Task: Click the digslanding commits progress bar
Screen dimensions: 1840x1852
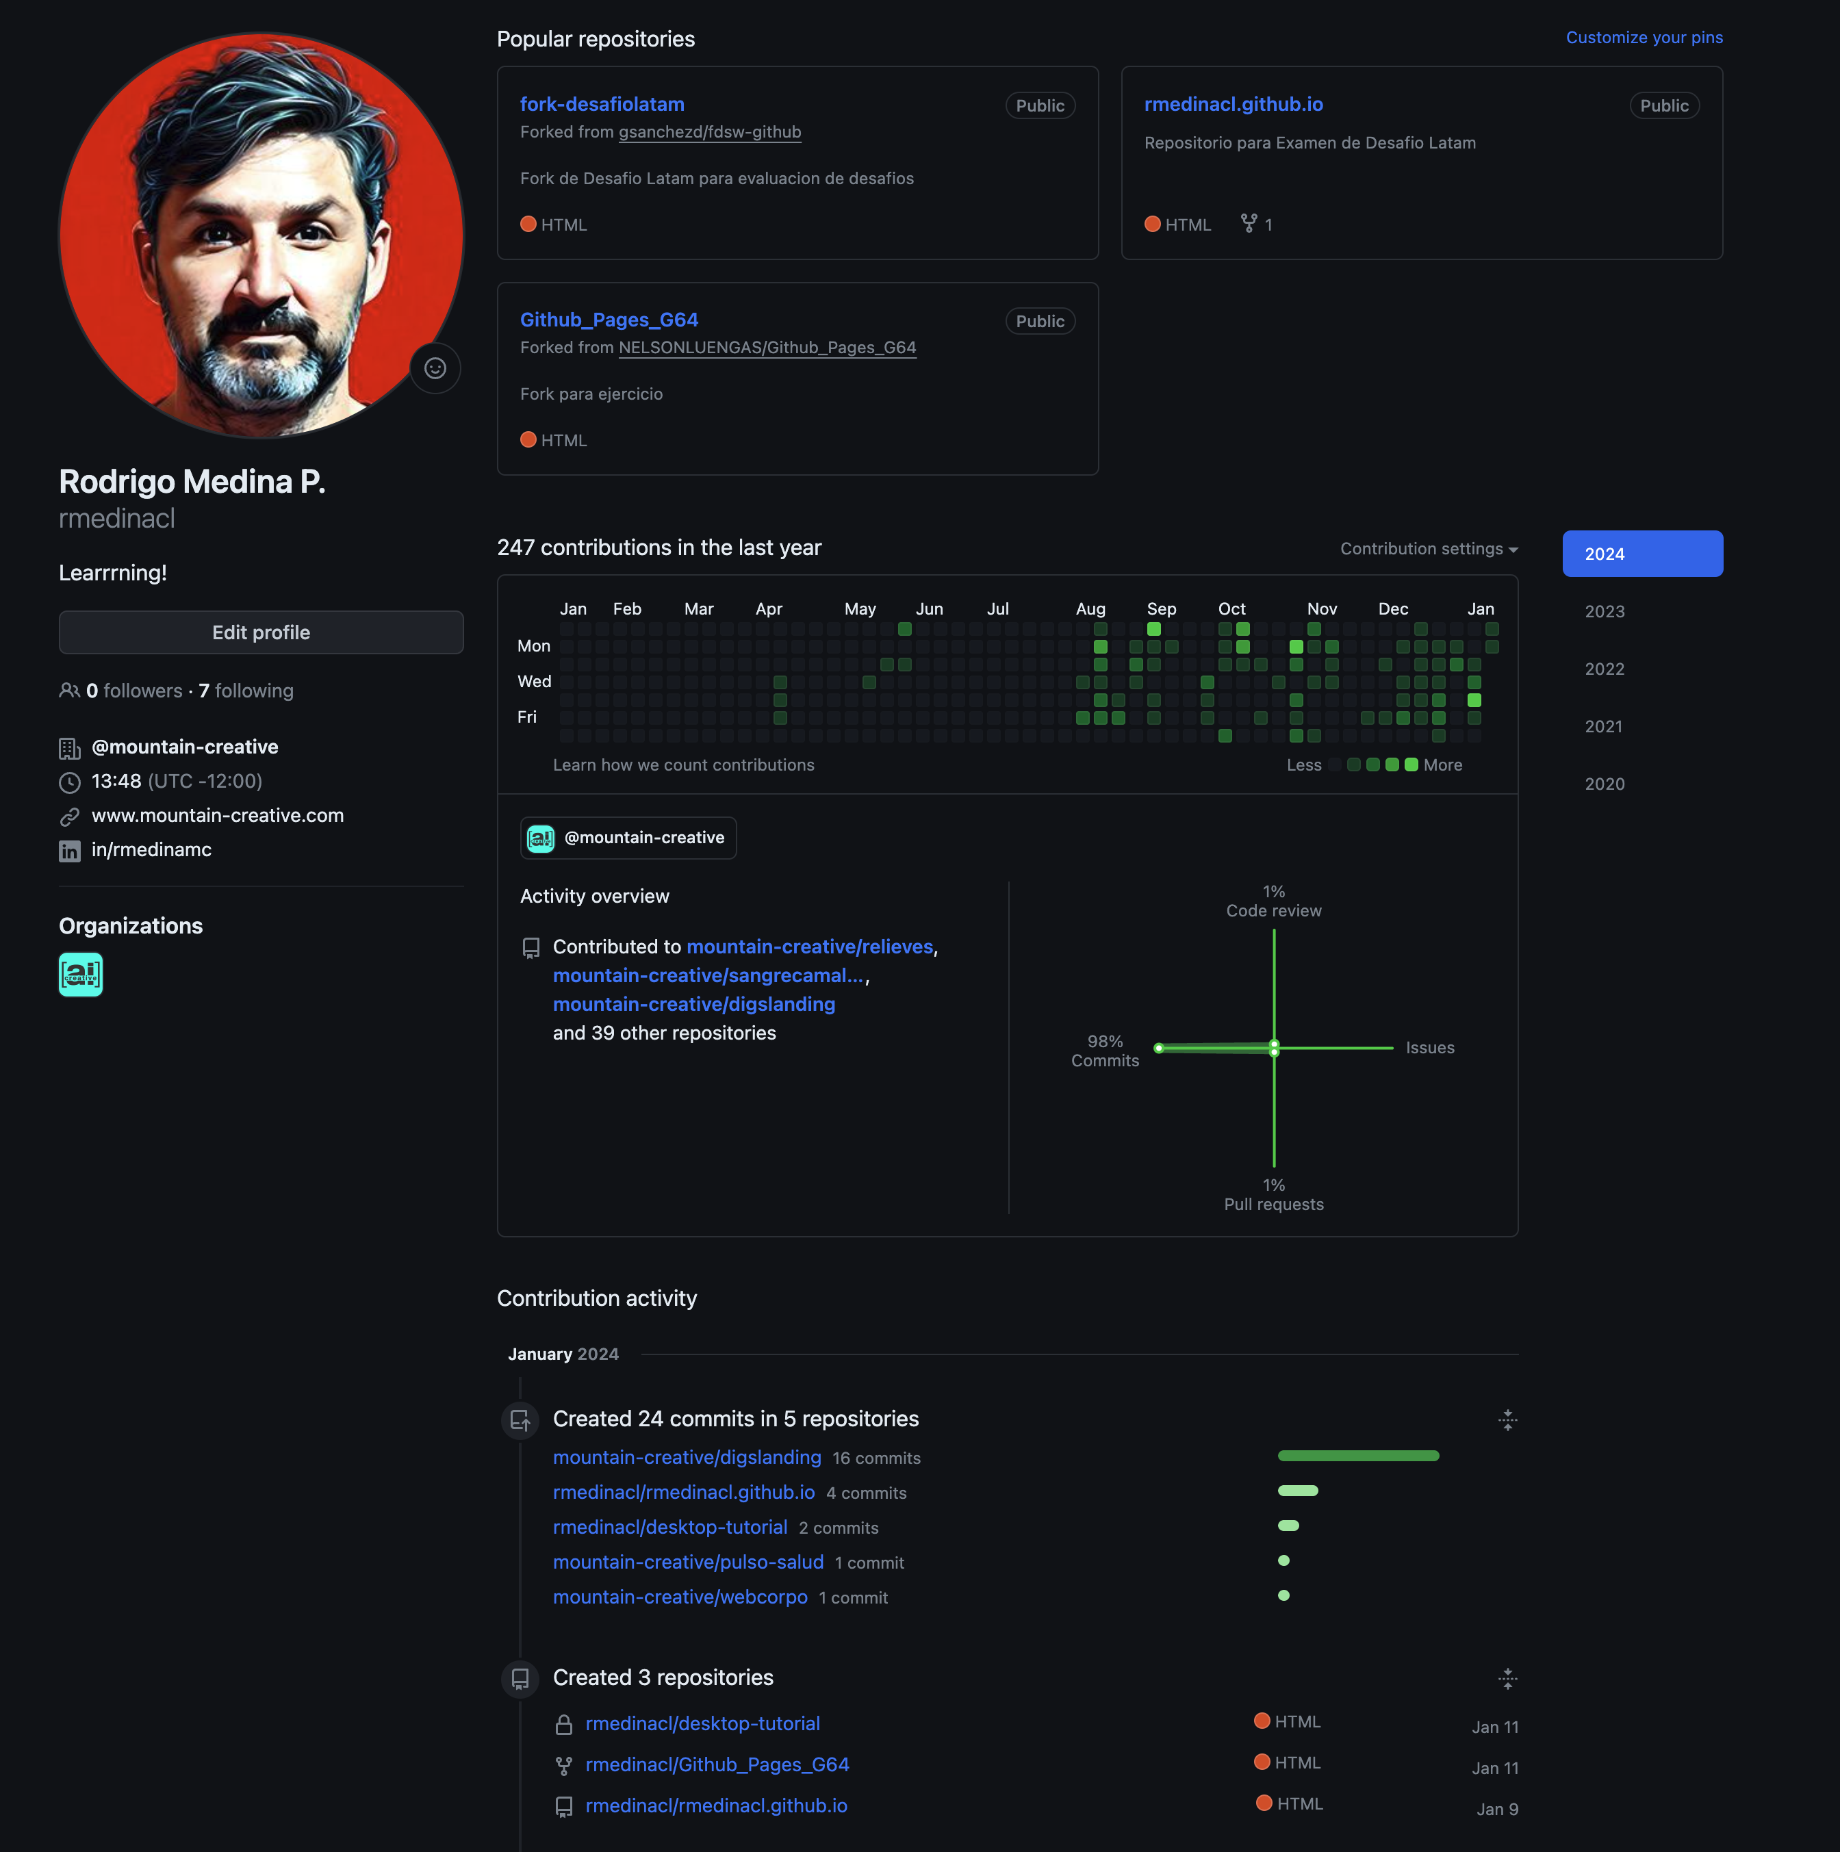Action: [1357, 1456]
